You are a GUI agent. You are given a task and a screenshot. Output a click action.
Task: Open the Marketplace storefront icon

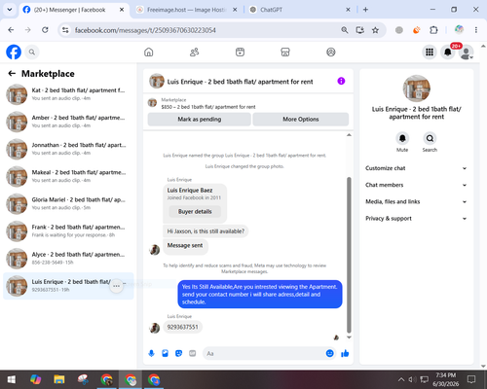285,52
